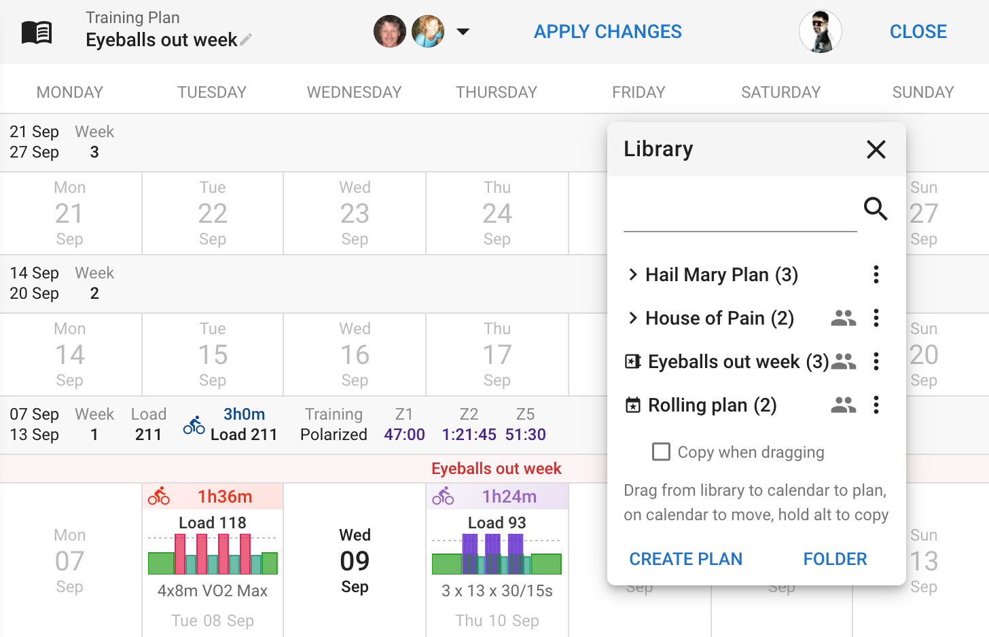Open the three-dot menu for Rolling plan
Image resolution: width=989 pixels, height=637 pixels.
point(876,405)
